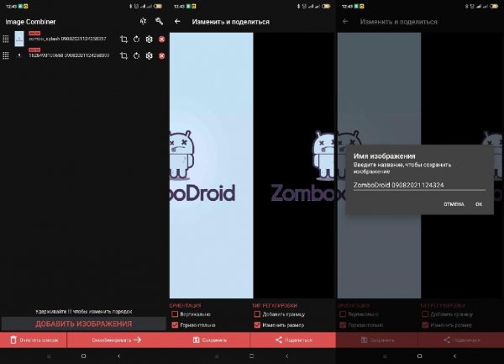Check Добавить границу box in middle screen
This screenshot has height=364, width=504.
pos(257,314)
